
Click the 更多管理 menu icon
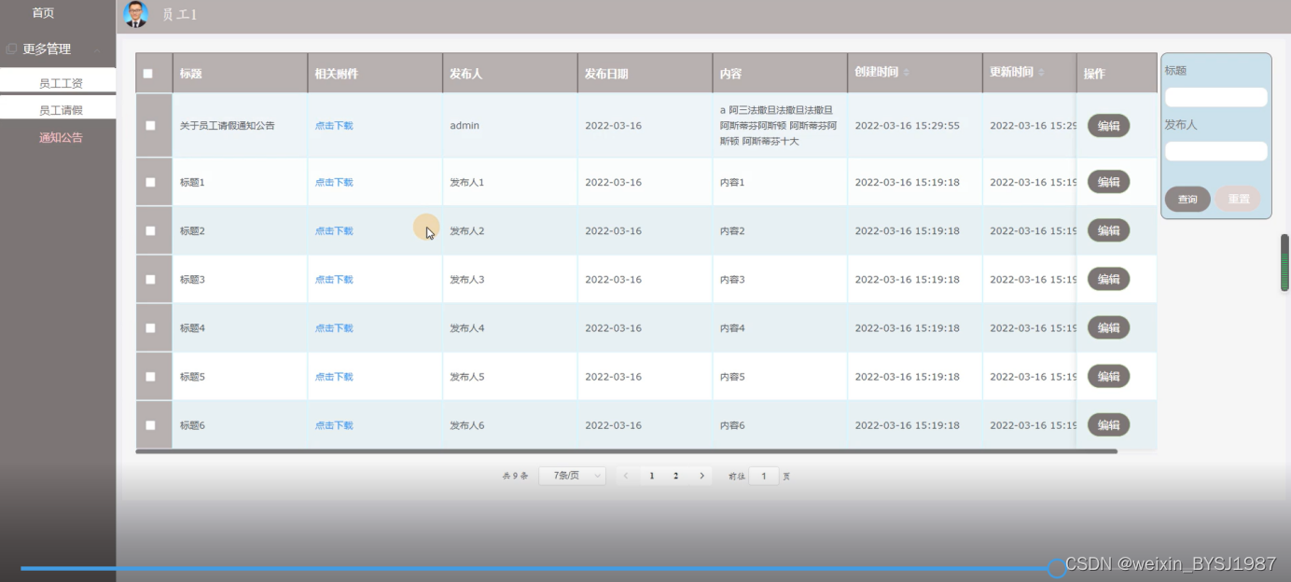(11, 48)
